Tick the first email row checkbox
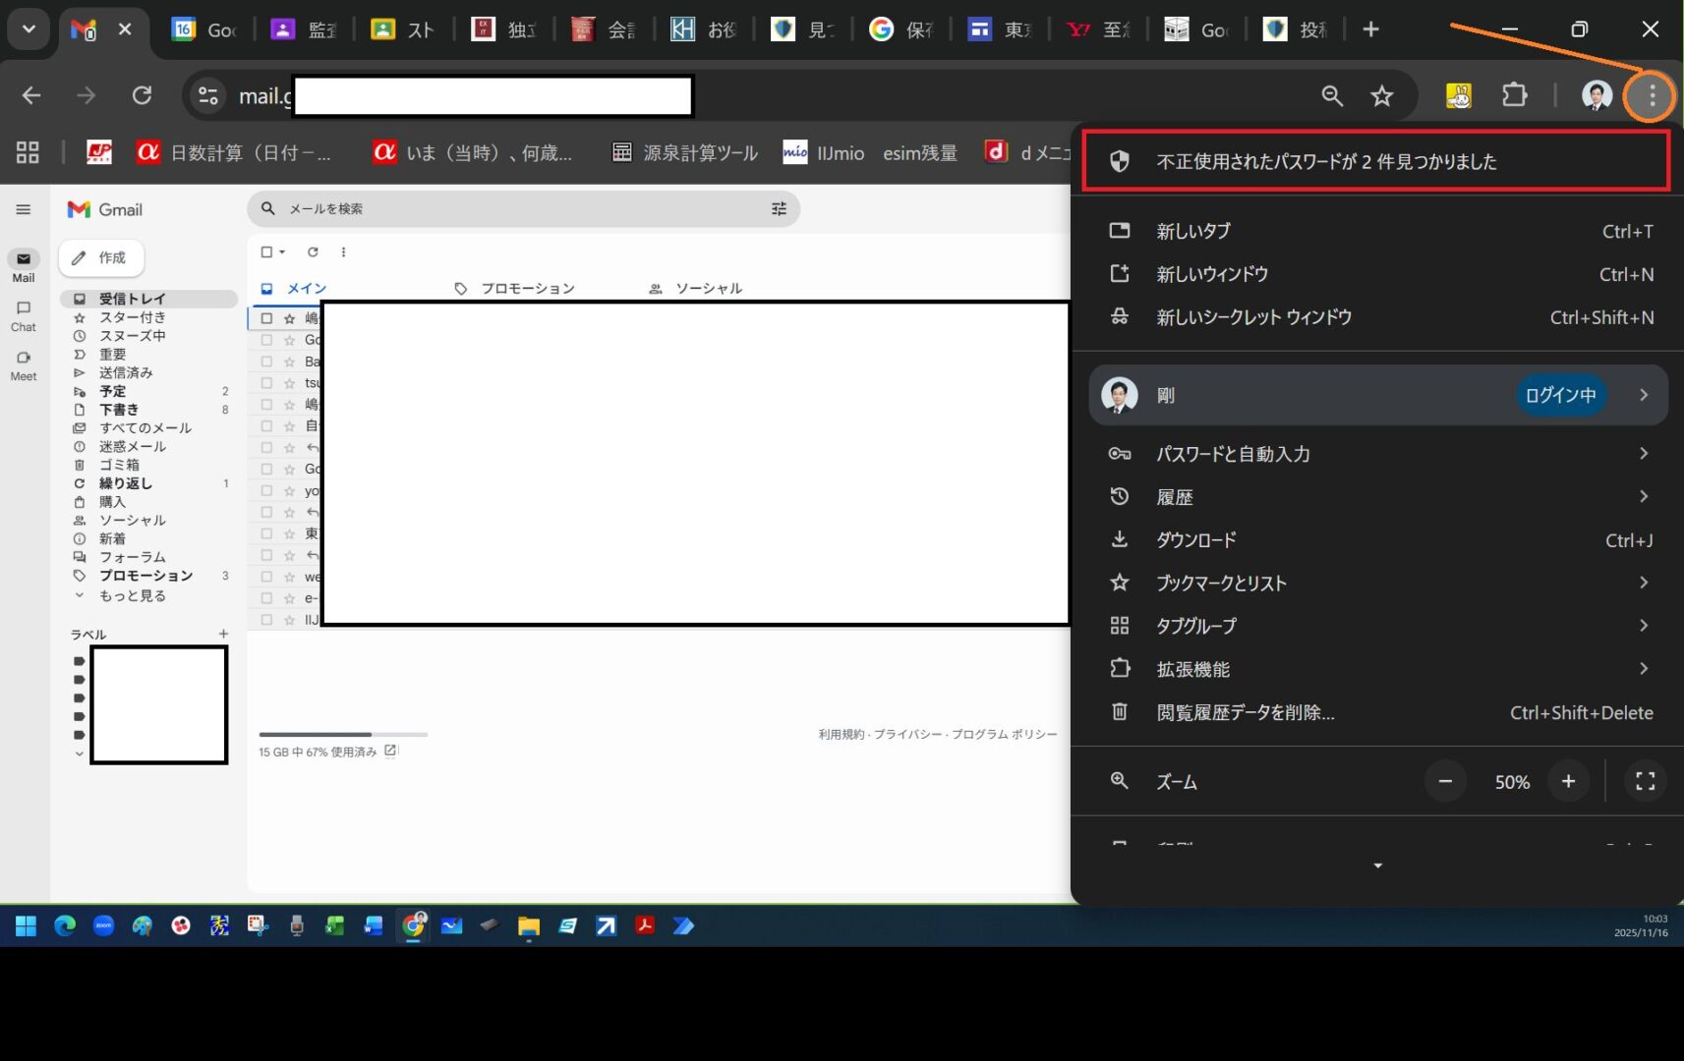Screen dimensions: 1684x1061 266,318
